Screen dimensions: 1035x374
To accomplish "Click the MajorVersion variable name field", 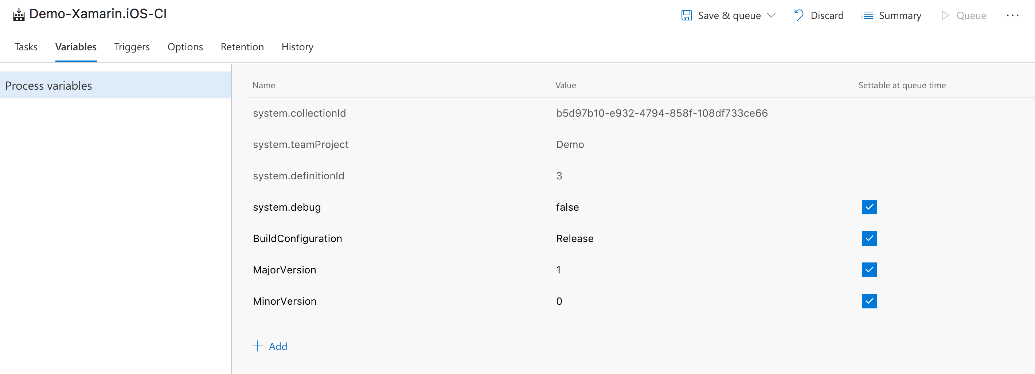I will (x=285, y=270).
